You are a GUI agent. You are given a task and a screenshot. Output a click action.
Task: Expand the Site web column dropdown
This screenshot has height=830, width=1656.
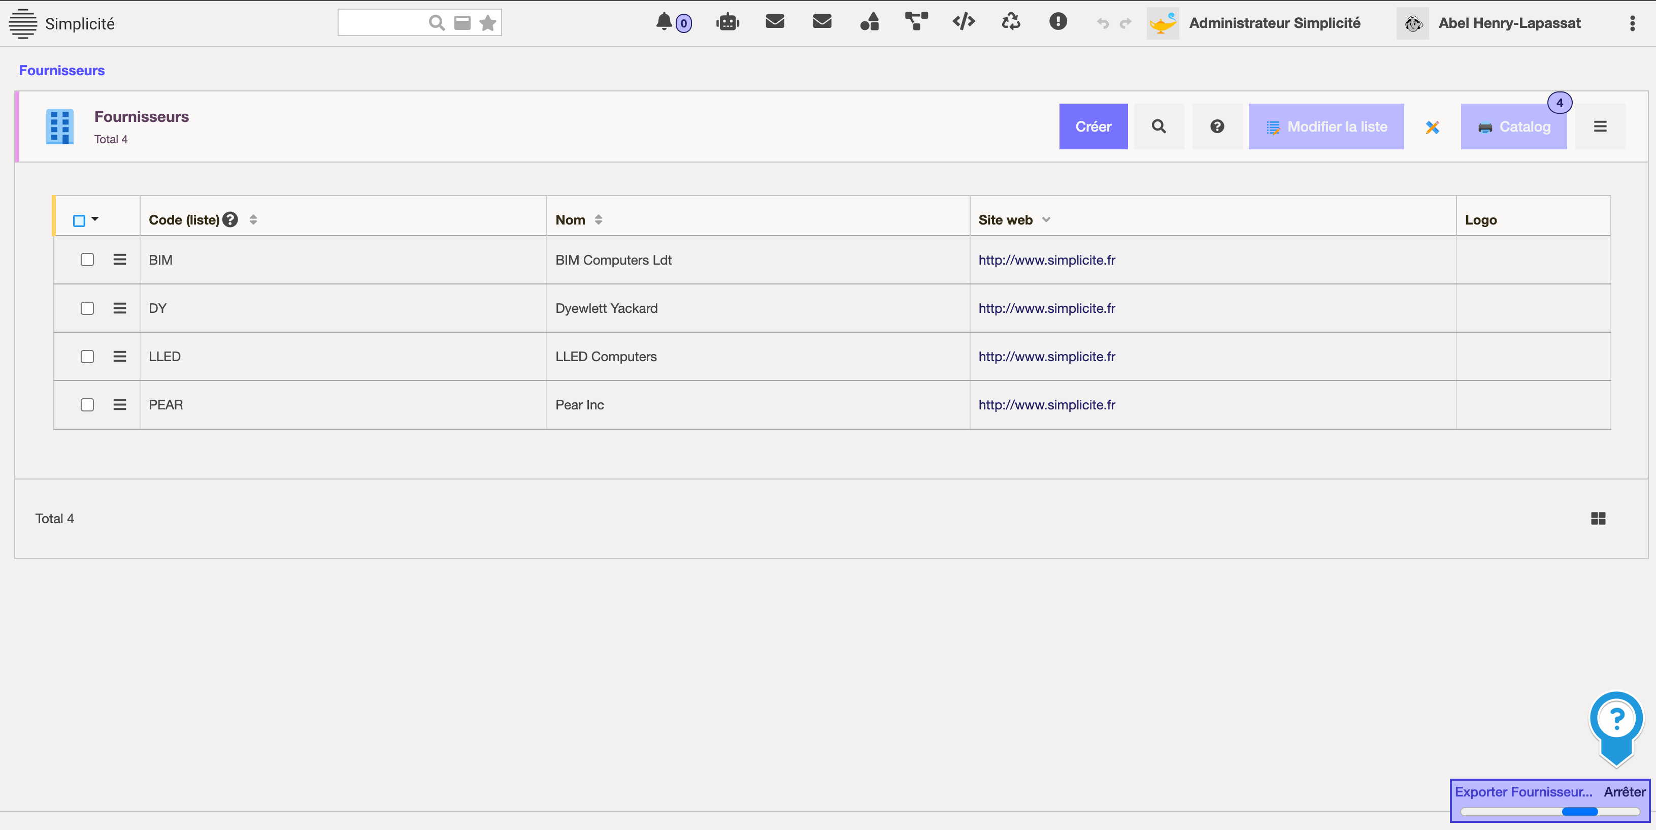[x=1046, y=220]
